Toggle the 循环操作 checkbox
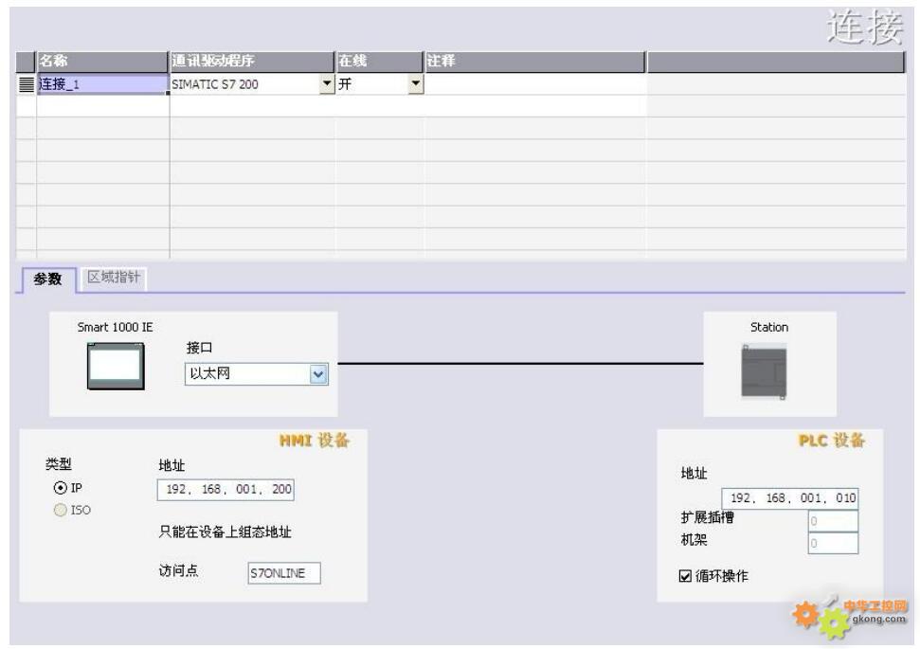 (x=685, y=576)
